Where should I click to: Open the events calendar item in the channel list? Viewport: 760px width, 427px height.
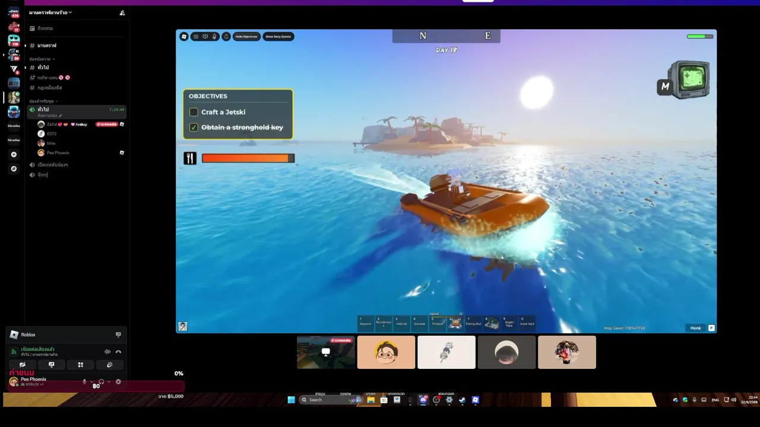(x=77, y=28)
